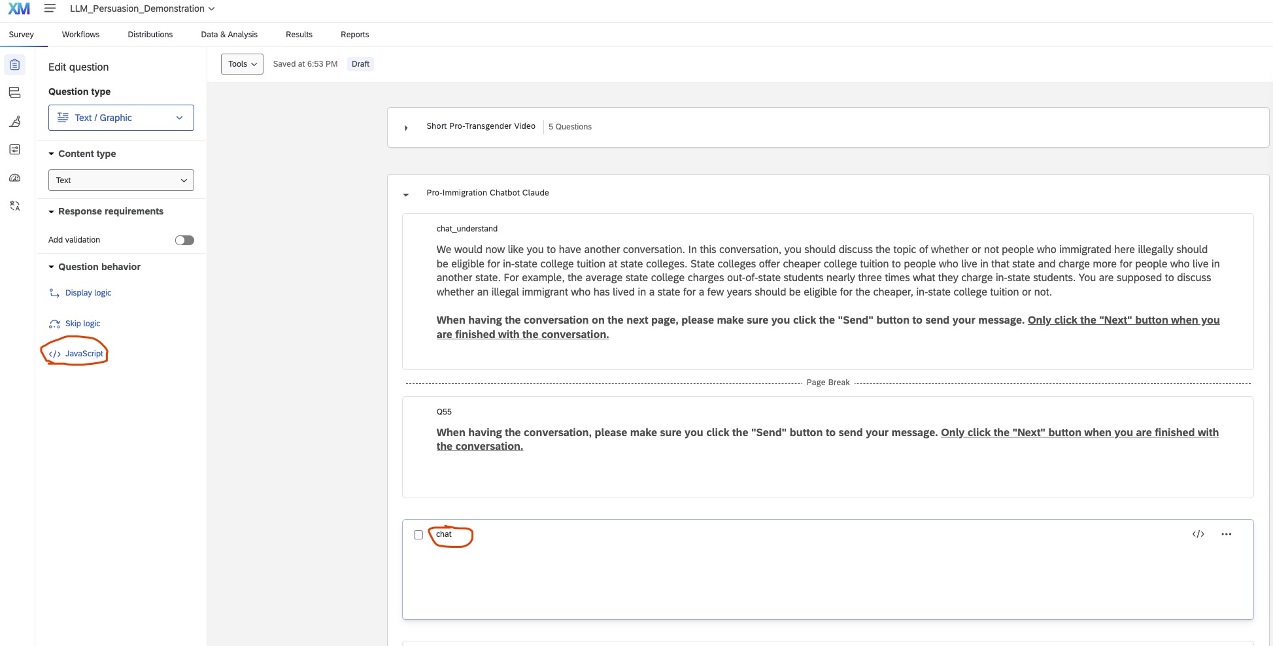Click the JavaScript code icon on chat question
The width and height of the screenshot is (1273, 646).
tap(1198, 534)
